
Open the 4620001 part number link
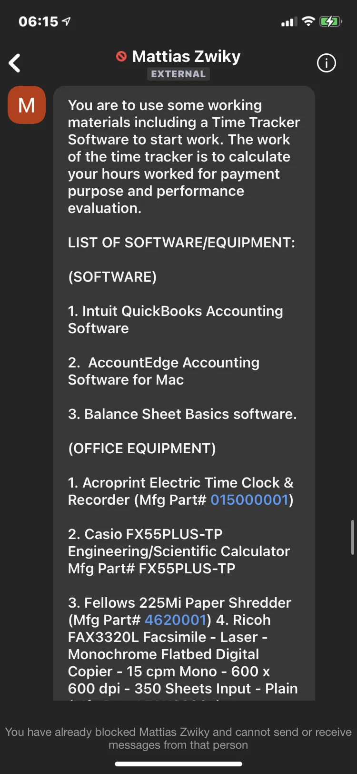coord(175,620)
